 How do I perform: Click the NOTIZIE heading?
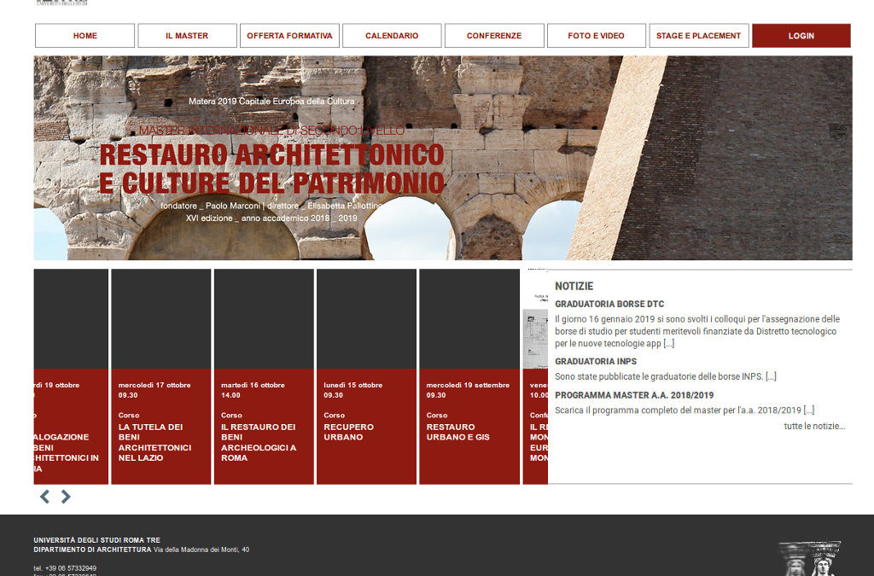click(x=574, y=287)
